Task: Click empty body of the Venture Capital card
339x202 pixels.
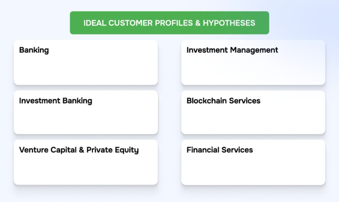Action: 85,169
